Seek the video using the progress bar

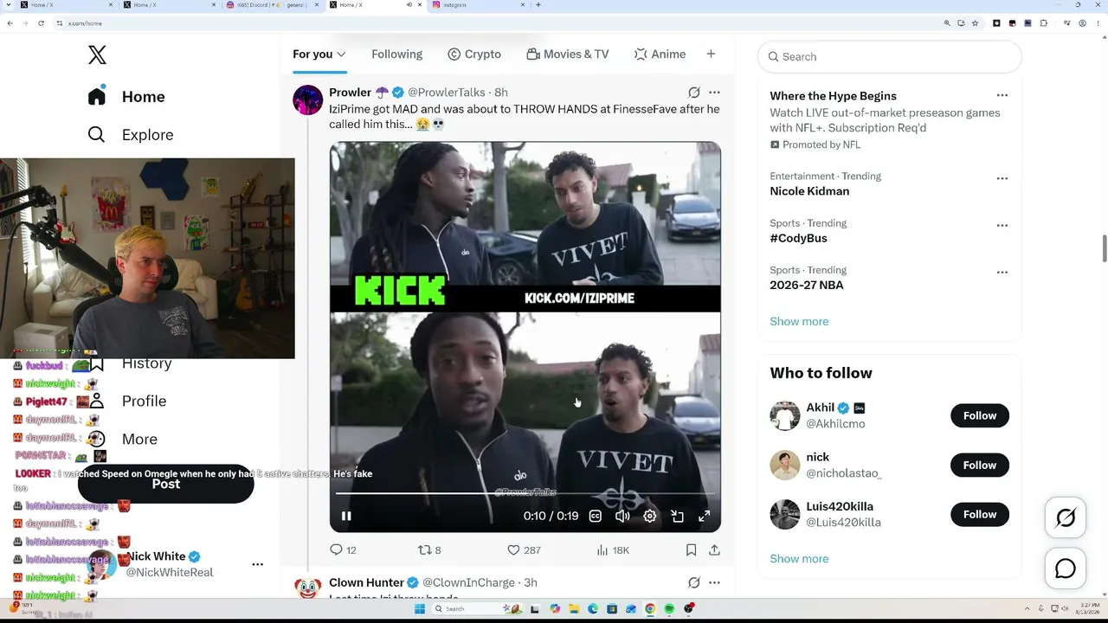coord(525,493)
